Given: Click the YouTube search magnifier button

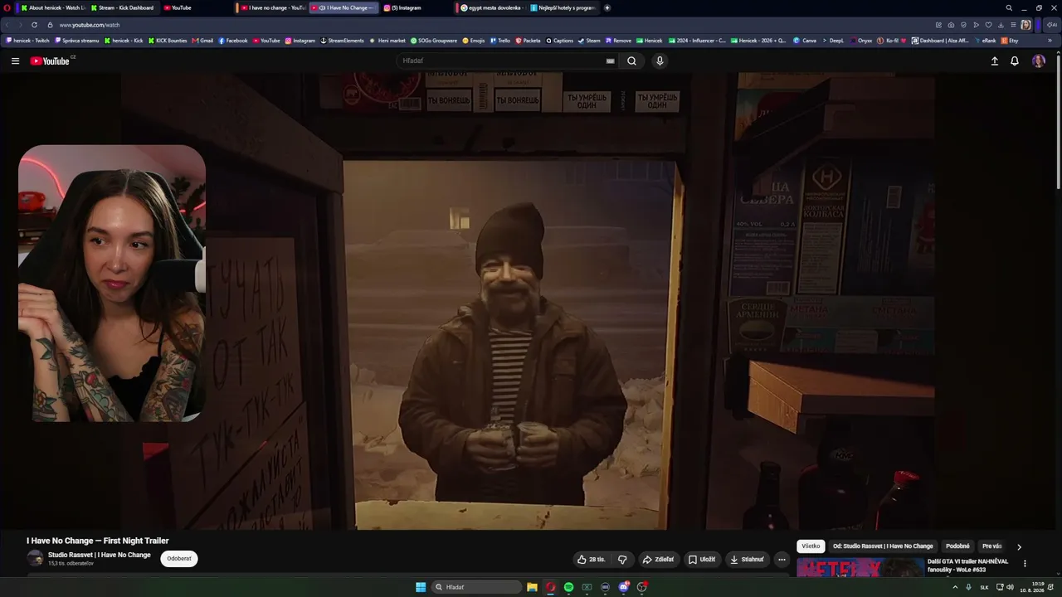Looking at the screenshot, I should pyautogui.click(x=631, y=61).
